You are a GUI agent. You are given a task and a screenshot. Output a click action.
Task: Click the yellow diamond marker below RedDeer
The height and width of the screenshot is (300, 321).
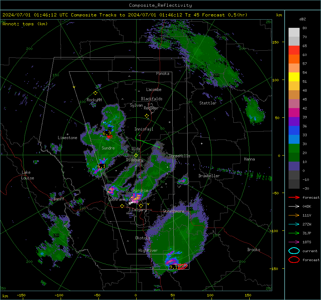point(147,116)
